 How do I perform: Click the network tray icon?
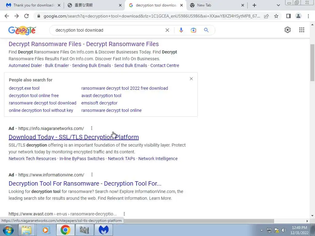pos(269,230)
